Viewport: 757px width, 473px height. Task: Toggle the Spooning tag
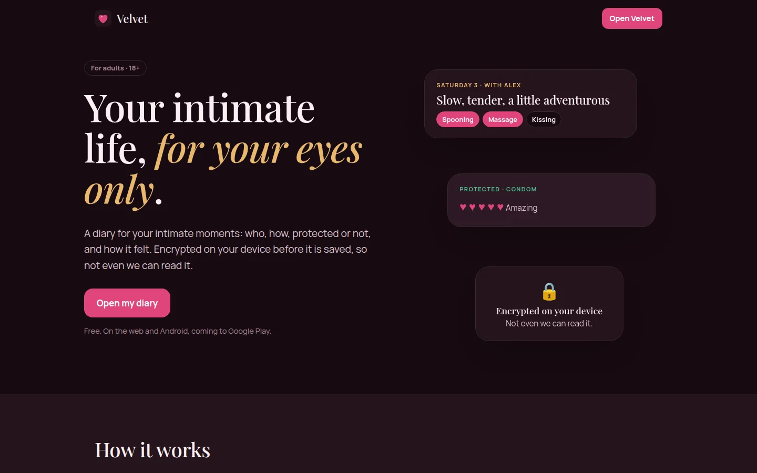(x=458, y=120)
